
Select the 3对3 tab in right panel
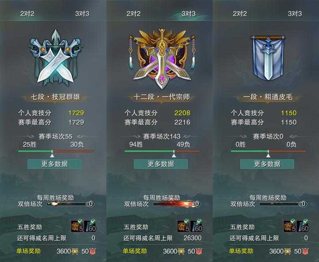(x=295, y=14)
